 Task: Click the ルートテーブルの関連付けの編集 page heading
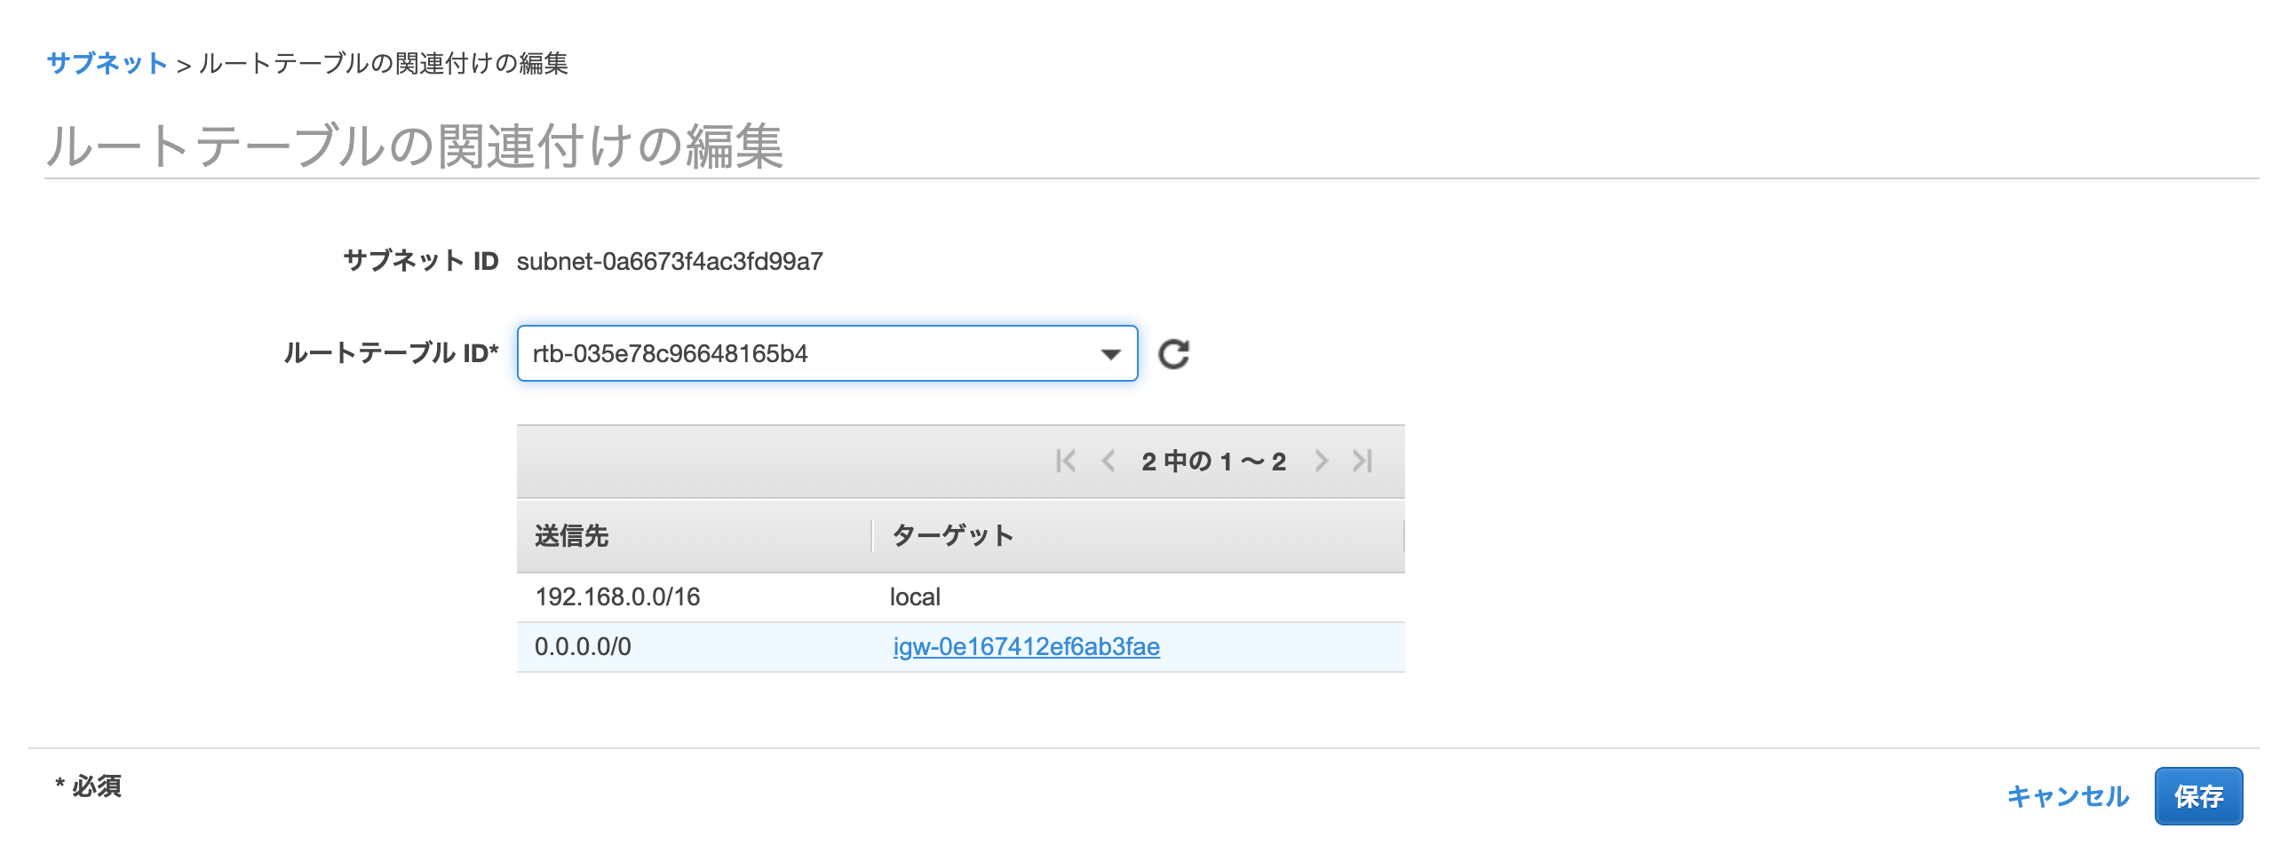point(414,146)
